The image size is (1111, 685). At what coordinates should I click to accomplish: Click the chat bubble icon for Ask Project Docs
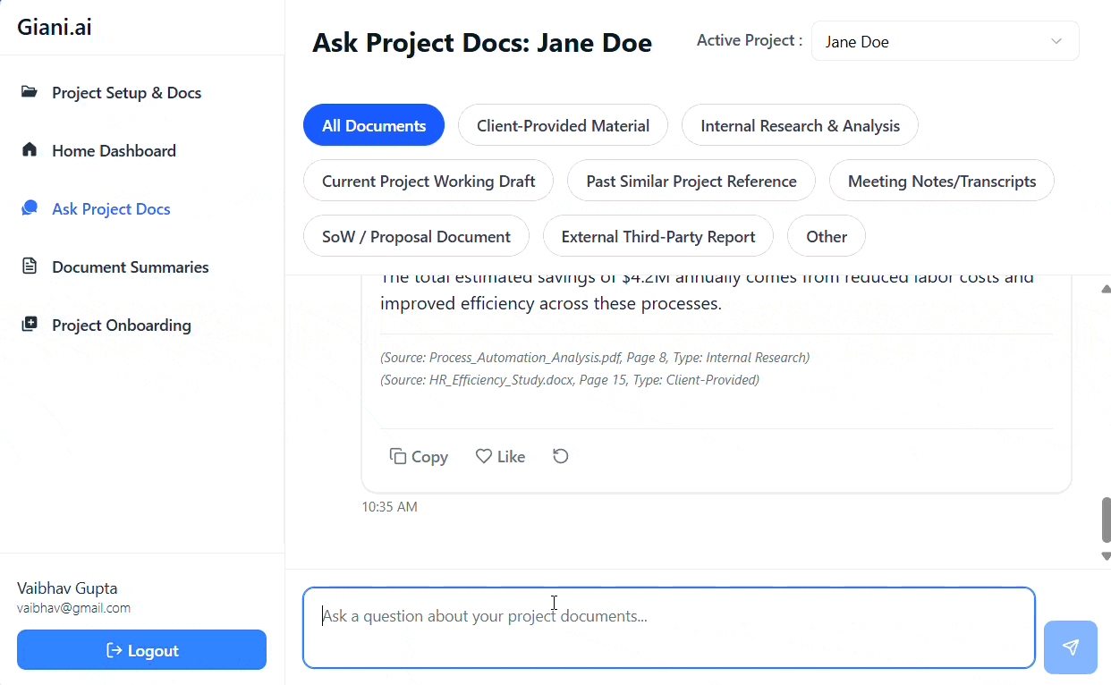[30, 208]
